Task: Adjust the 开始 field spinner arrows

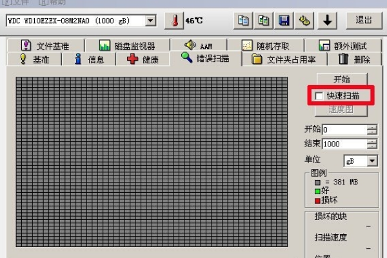Action: (372, 130)
